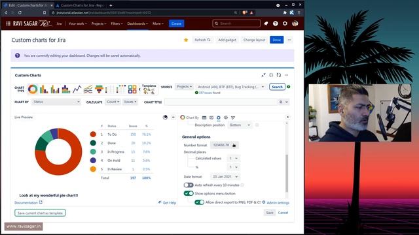
Task: Click the source Search button
Action: coord(277,87)
